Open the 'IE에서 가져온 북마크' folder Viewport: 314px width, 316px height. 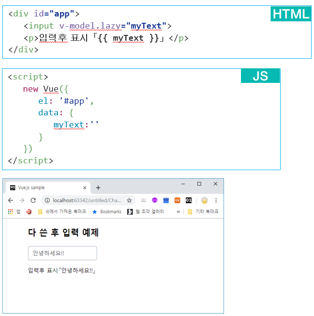click(x=62, y=212)
